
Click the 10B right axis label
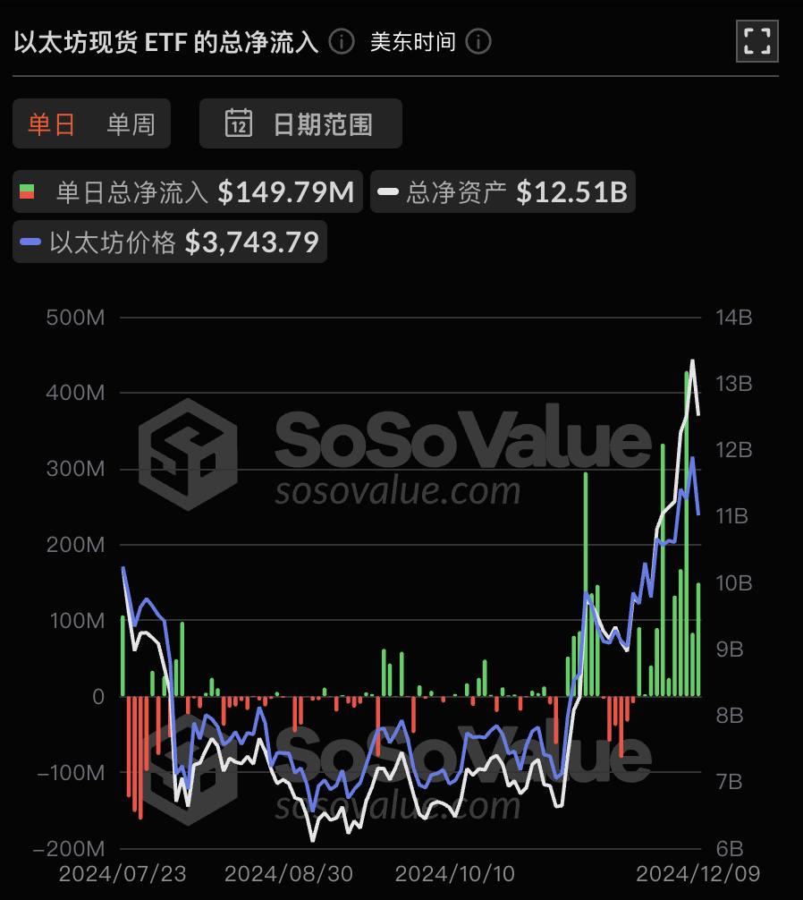point(733,583)
